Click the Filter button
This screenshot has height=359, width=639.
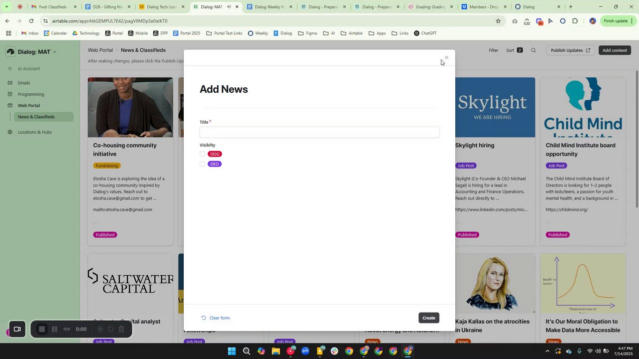click(493, 50)
